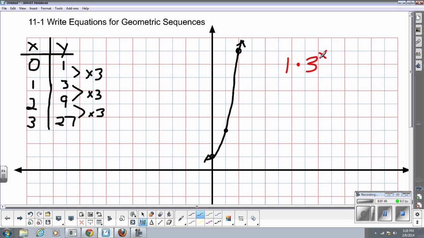Move toolbar with up-down arrow button
This screenshot has height=238, width=424.
[x=417, y=222]
